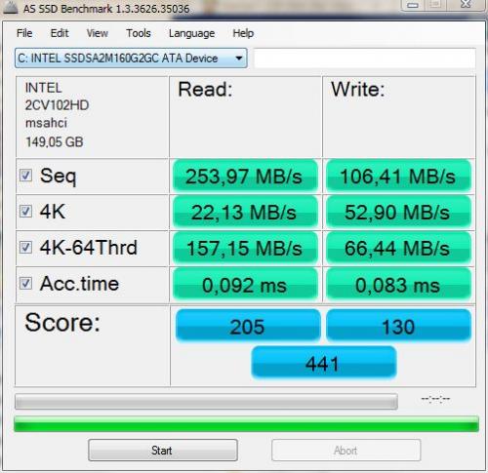The image size is (488, 473).
Task: Click the total score 441 box
Action: [324, 363]
